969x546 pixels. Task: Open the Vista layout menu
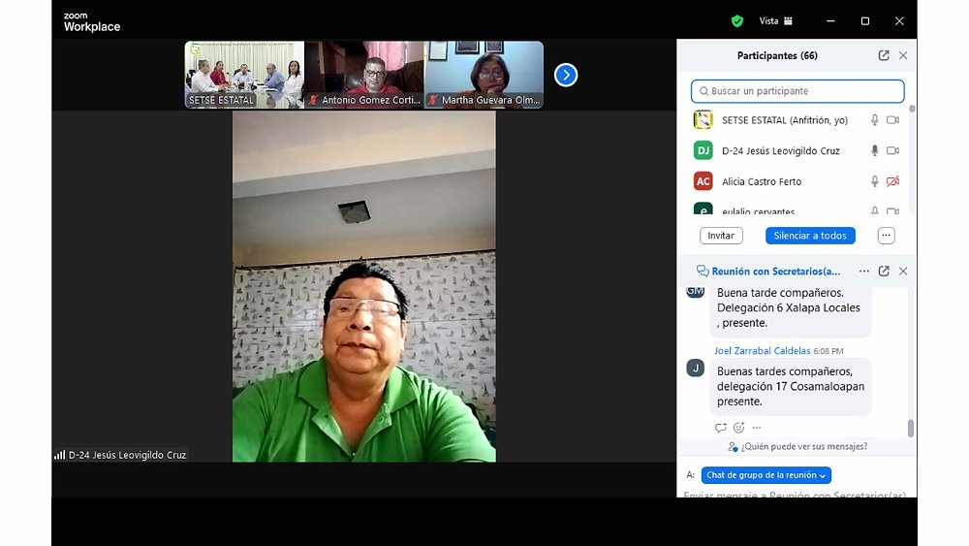(x=775, y=20)
